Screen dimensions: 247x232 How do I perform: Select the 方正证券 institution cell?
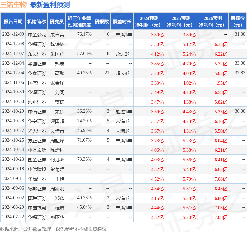pyautogui.click(x=37, y=140)
